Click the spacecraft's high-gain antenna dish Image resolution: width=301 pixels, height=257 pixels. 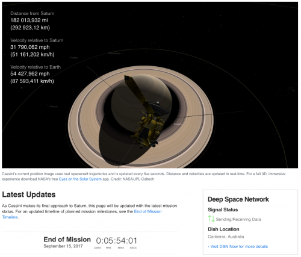pyautogui.click(x=160, y=108)
